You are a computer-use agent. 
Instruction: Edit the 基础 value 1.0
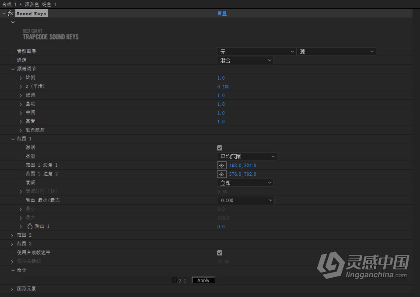tap(221, 104)
